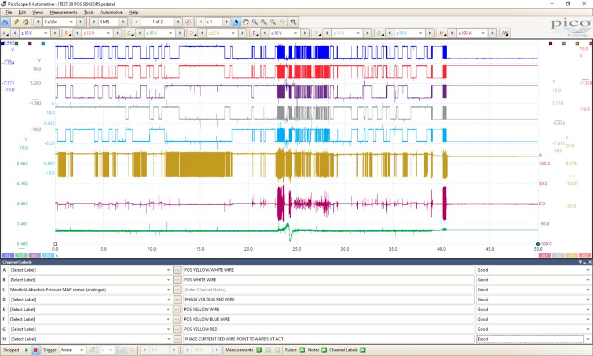
Task: Open the Measurements menu
Action: [x=63, y=12]
